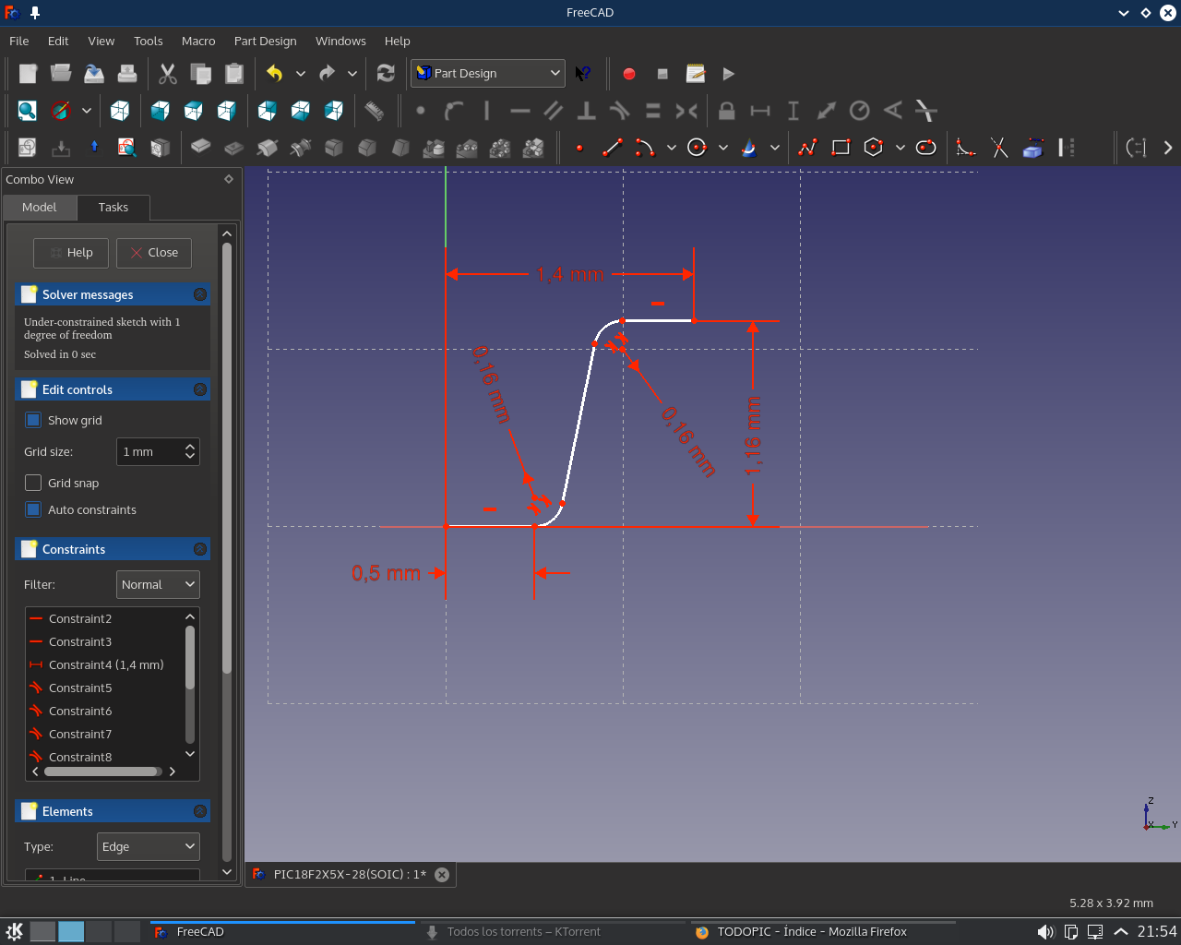This screenshot has height=945, width=1181.
Task: Select the rectangle tool
Action: pos(841,148)
